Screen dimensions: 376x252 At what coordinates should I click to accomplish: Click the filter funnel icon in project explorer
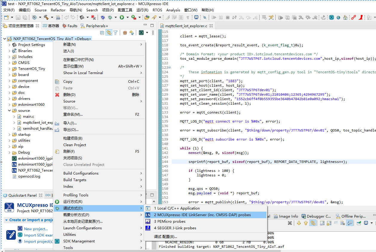(115, 33)
